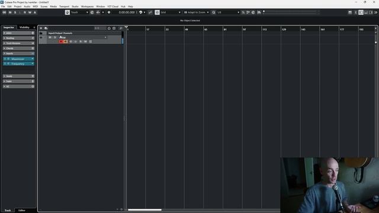Click the leftmost icon in the top toolbar
Screen dimensions: 379x213
point(4,12)
